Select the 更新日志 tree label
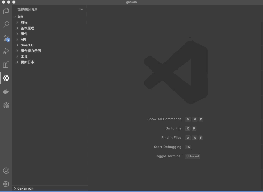 click(x=27, y=62)
